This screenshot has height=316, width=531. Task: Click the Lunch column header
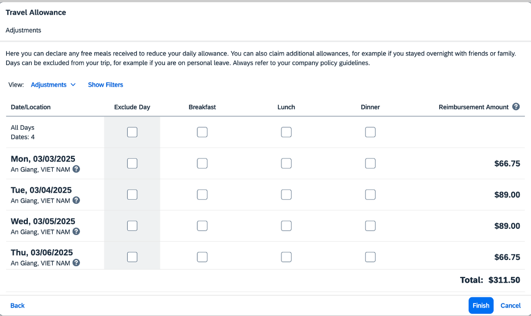(286, 107)
